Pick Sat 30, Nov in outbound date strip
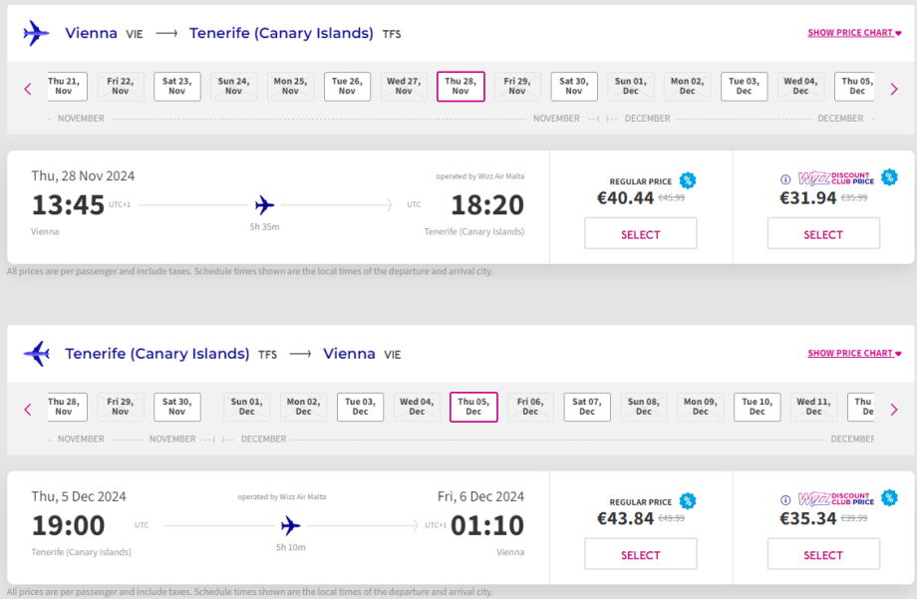This screenshot has height=599, width=917. pos(574,86)
